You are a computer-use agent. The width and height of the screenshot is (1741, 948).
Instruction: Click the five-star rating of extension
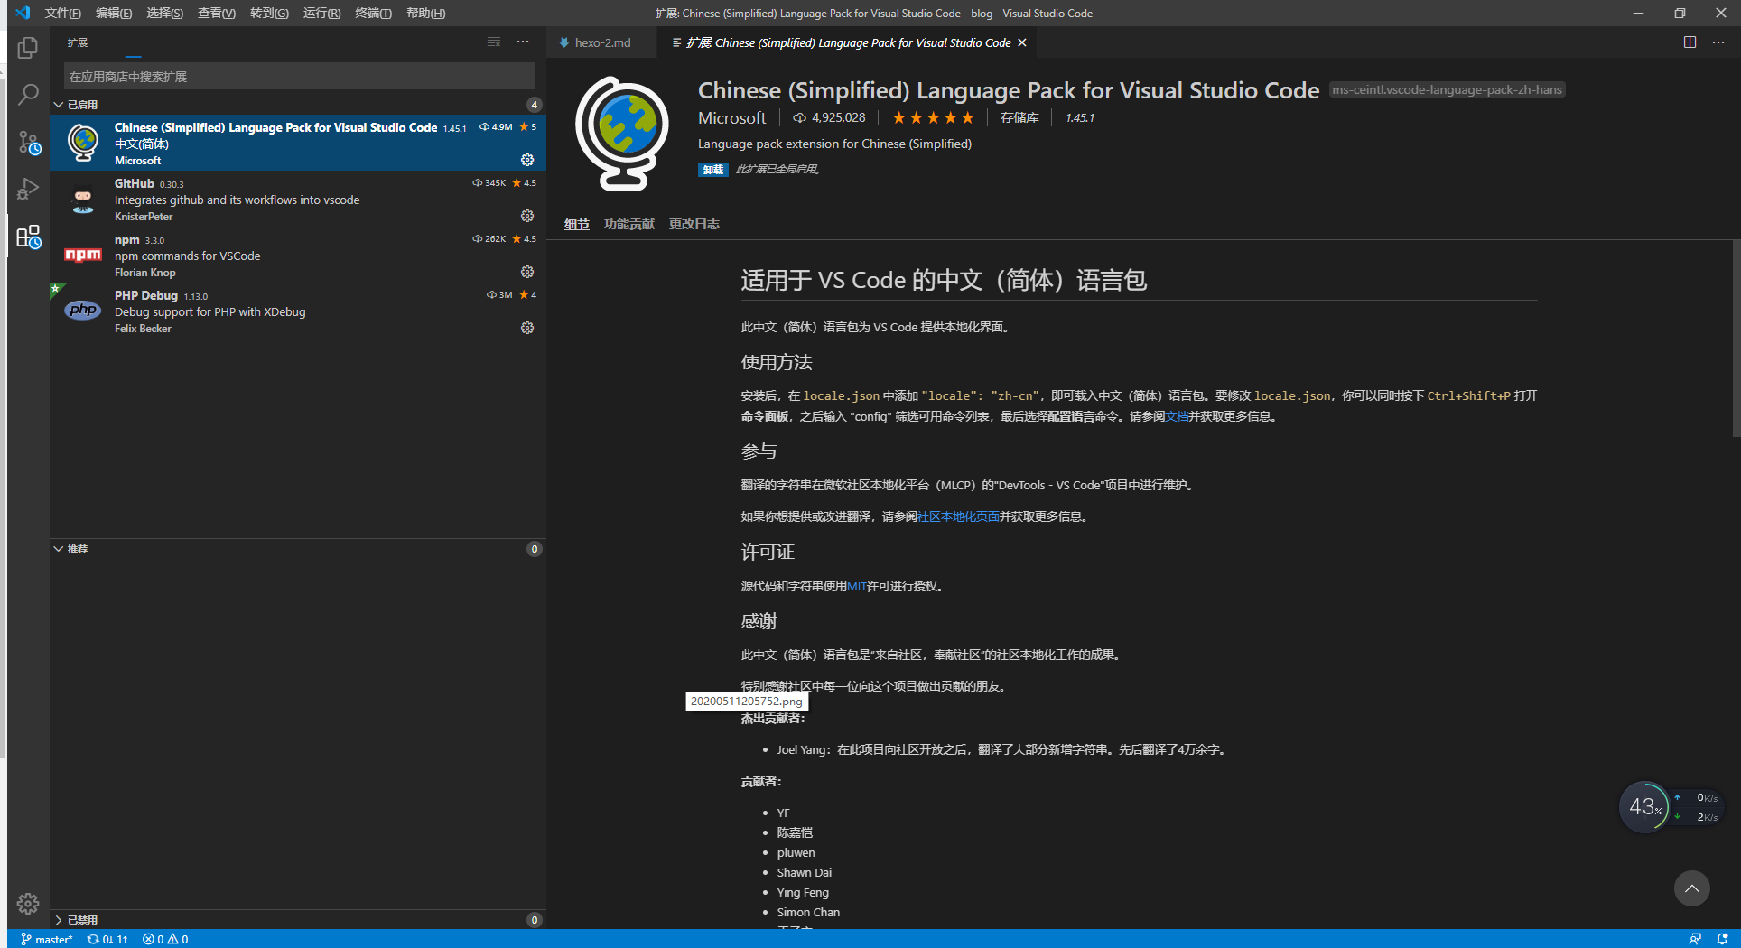pyautogui.click(x=933, y=117)
